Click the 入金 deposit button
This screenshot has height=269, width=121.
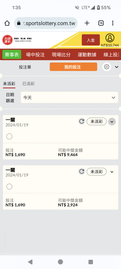click(91, 40)
